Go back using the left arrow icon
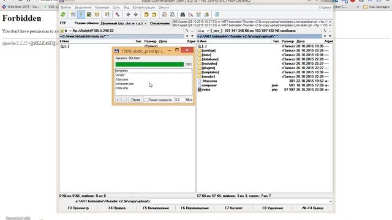Screen dimensions: 392x220 pyautogui.click(x=128, y=15)
